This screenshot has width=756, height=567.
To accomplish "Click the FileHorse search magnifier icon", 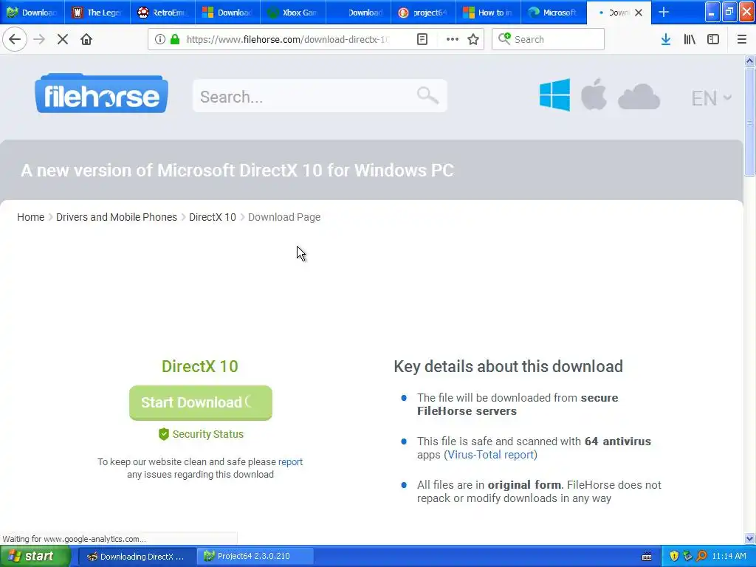I will click(x=427, y=95).
